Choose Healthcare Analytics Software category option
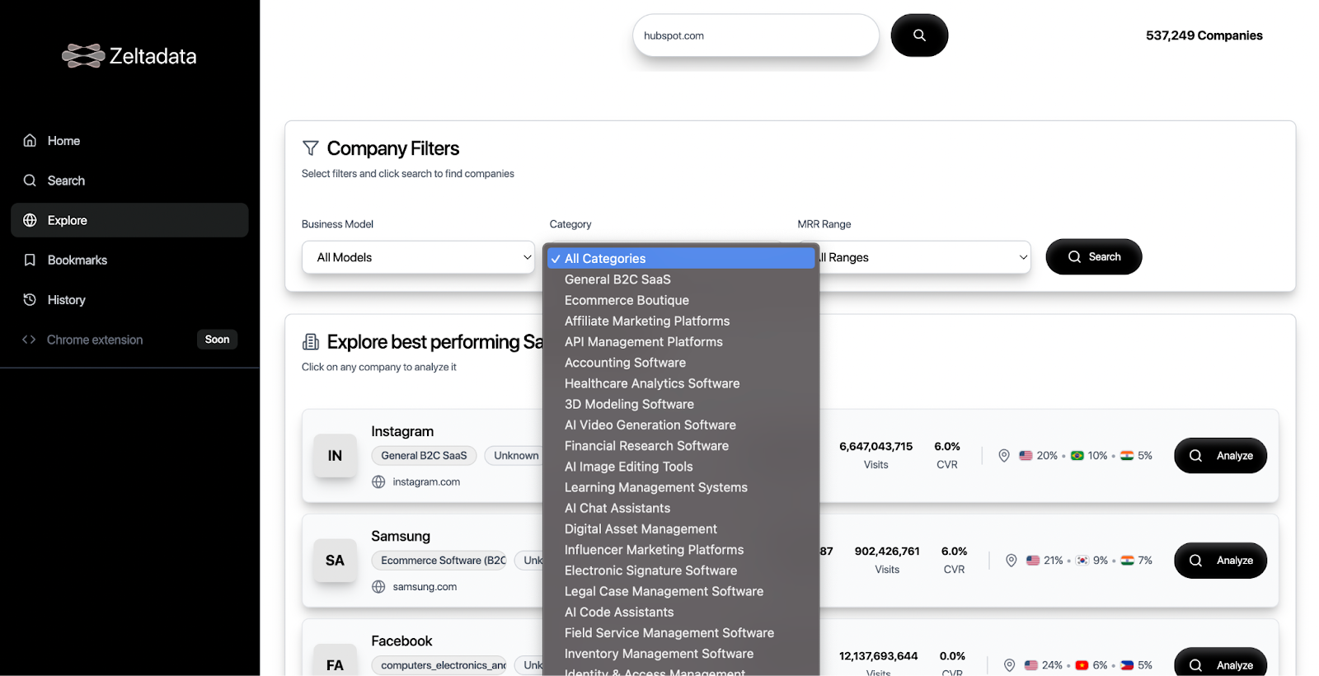Image resolution: width=1319 pixels, height=676 pixels. coord(681,383)
